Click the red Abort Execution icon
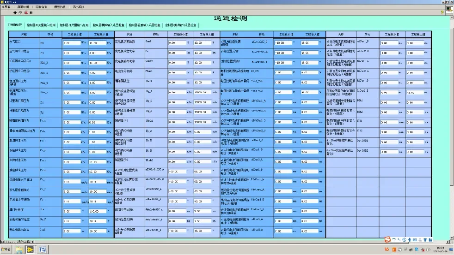This screenshot has height=255, width=454. (26, 12)
